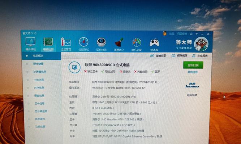241x144 pixels.
Task: Select 主板信息 in the sidebar
Action: pyautogui.click(x=39, y=80)
